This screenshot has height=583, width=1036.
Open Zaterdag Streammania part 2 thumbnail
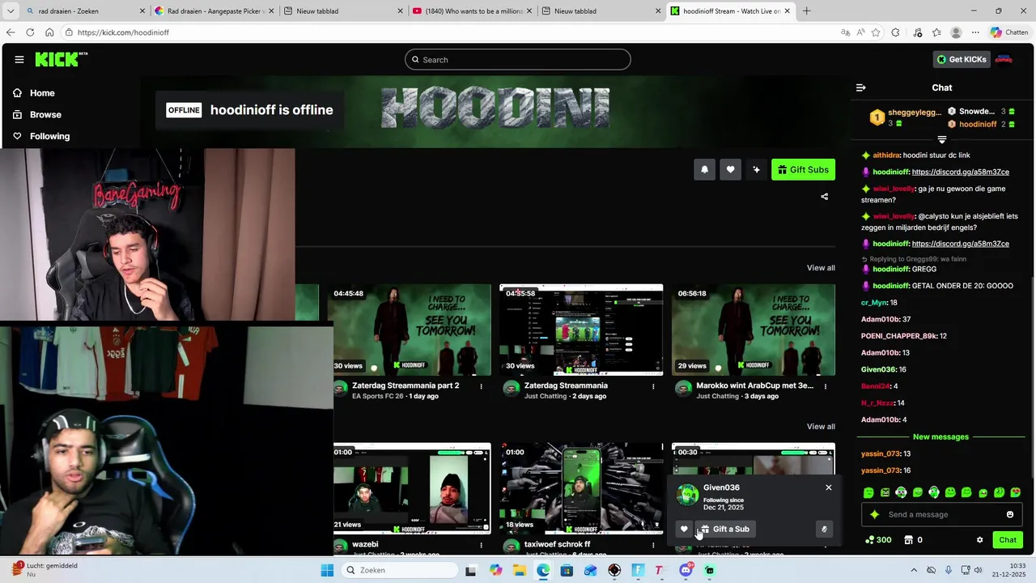412,330
